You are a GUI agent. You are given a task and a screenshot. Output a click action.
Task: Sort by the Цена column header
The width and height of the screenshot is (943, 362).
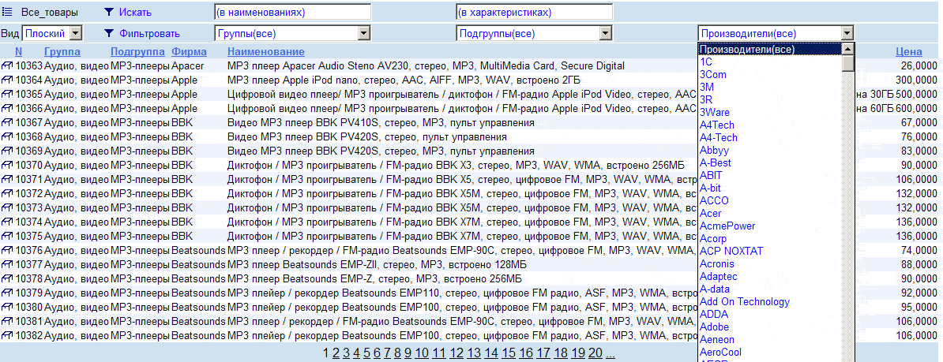tap(909, 51)
